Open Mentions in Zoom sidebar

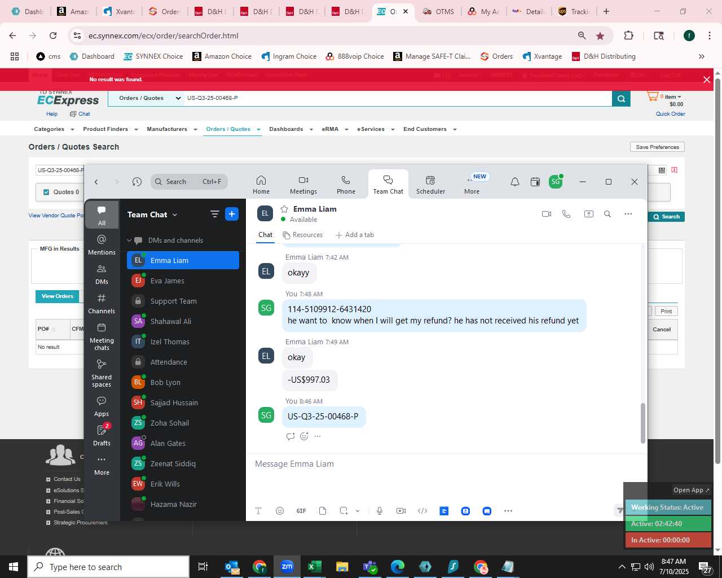coord(102,244)
